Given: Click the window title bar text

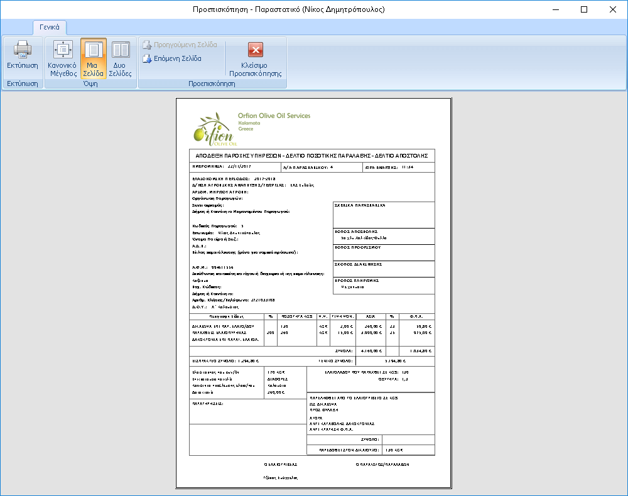Looking at the screenshot, I should [x=288, y=9].
